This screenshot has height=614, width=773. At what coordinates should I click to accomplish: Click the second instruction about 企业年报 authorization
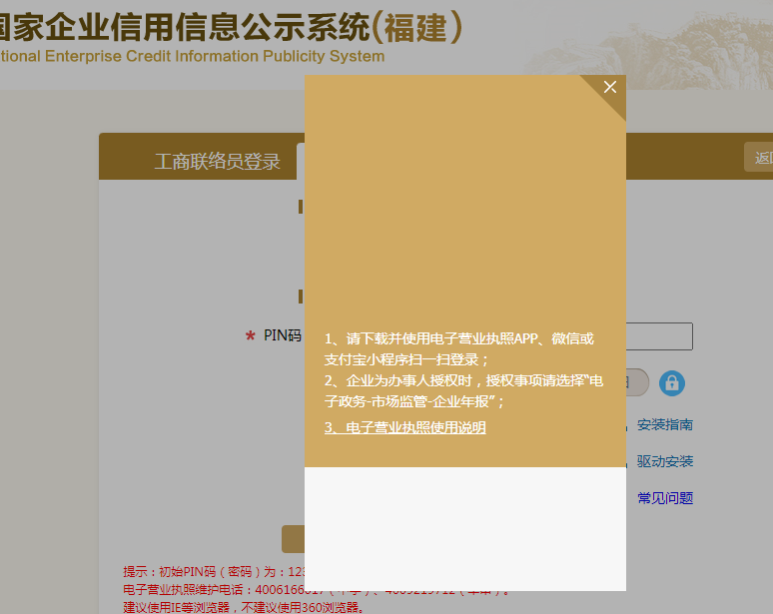pos(463,390)
